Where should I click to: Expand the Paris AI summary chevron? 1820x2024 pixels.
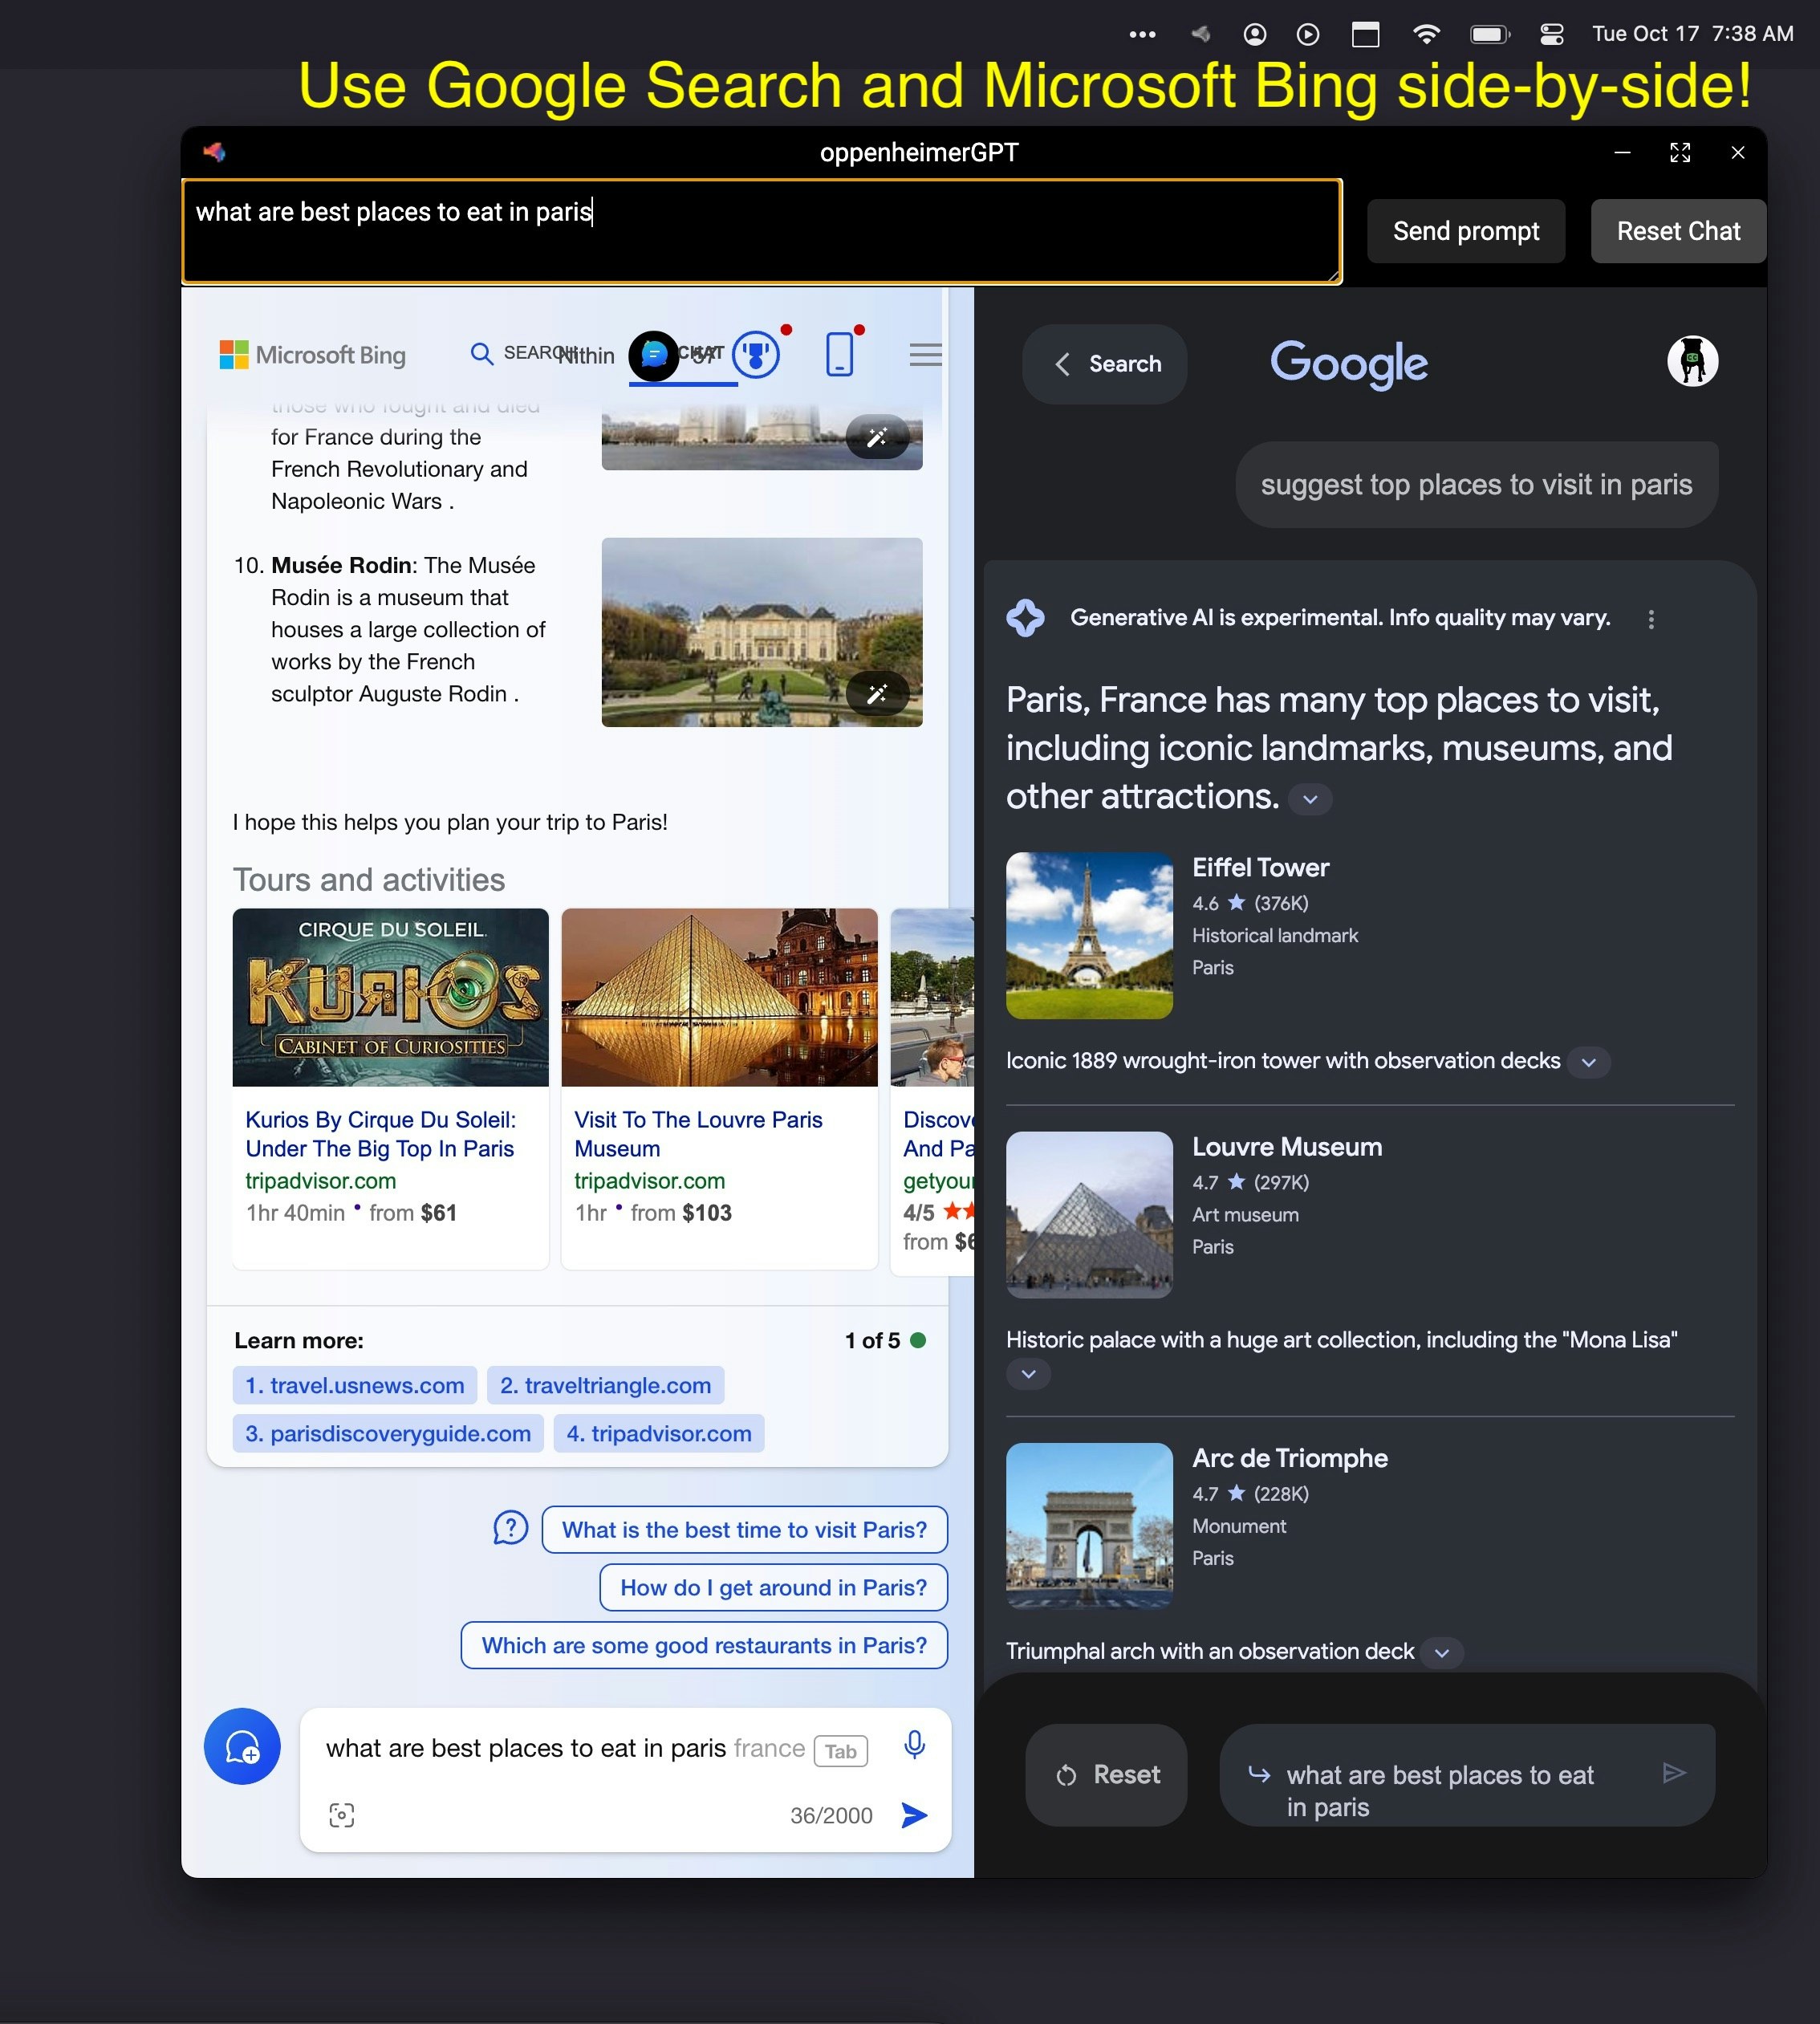tap(1310, 799)
